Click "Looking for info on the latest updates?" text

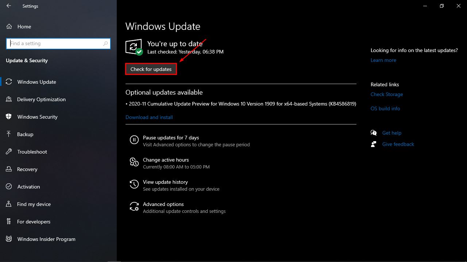pos(414,50)
